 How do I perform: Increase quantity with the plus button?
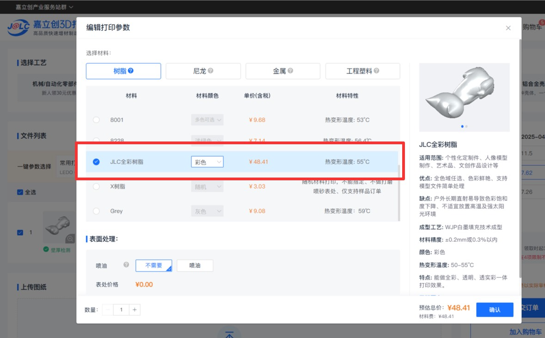point(135,310)
